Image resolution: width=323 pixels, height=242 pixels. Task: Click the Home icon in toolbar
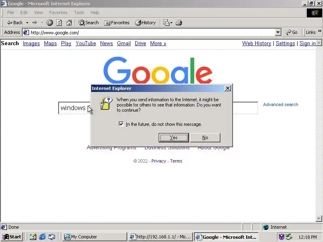point(69,23)
